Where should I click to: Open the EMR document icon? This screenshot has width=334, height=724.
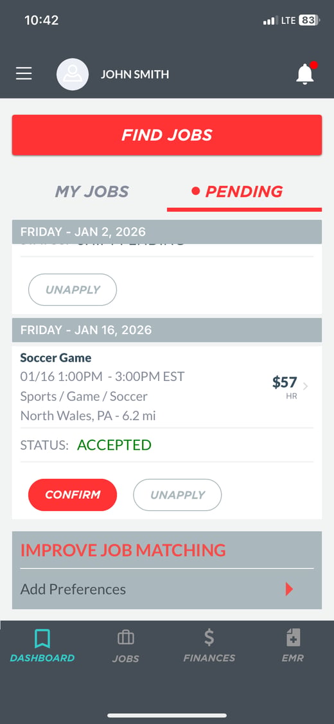(293, 638)
